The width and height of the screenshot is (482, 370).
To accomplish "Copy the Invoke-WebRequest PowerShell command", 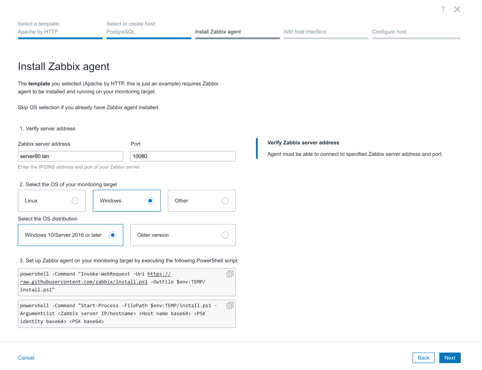I will [x=230, y=273].
